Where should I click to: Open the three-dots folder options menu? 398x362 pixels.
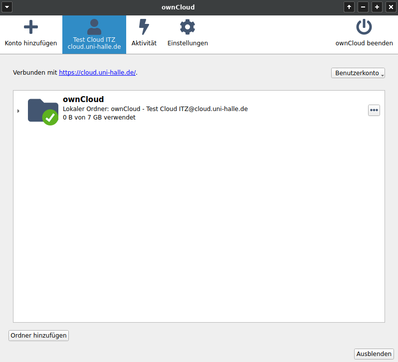pos(374,110)
